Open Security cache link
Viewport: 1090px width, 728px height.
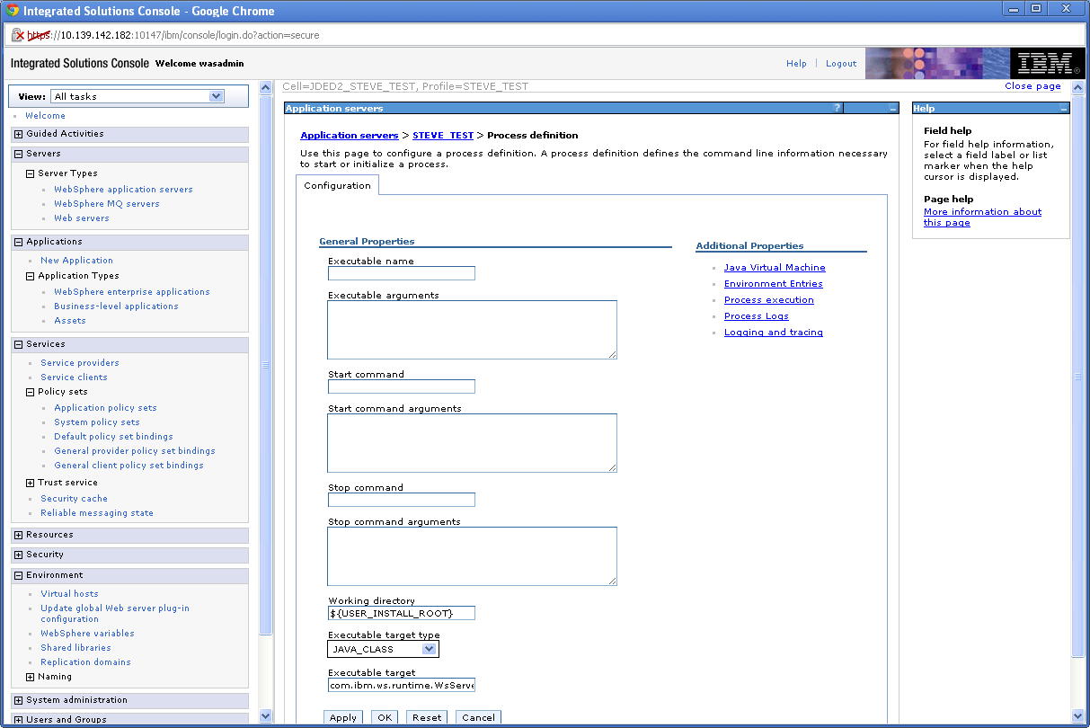click(74, 499)
